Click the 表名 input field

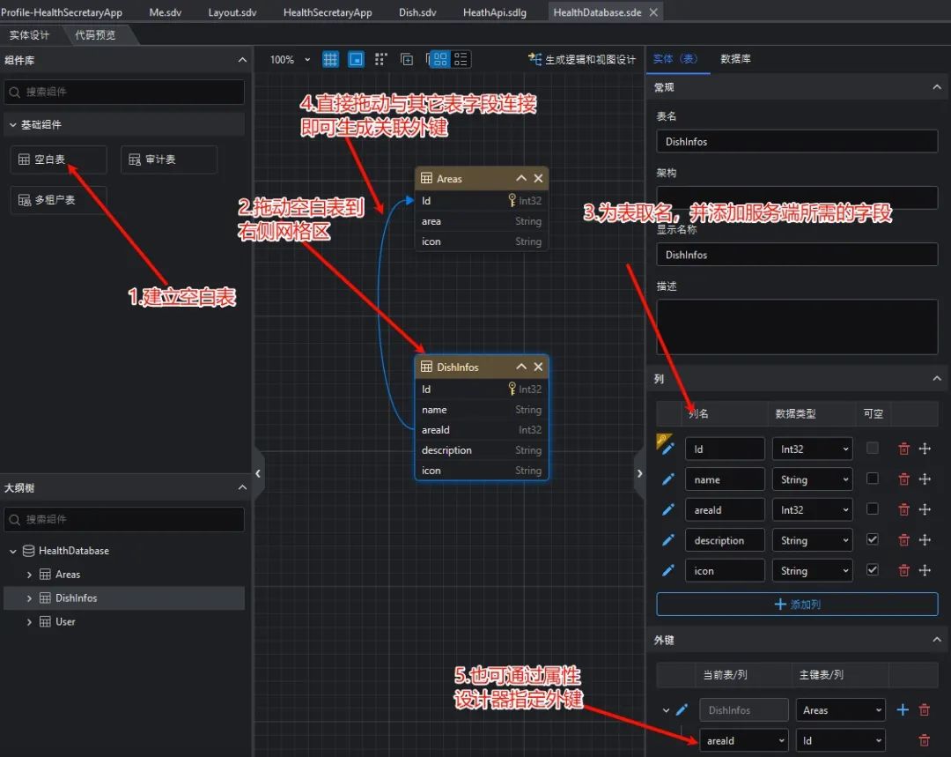(x=797, y=142)
